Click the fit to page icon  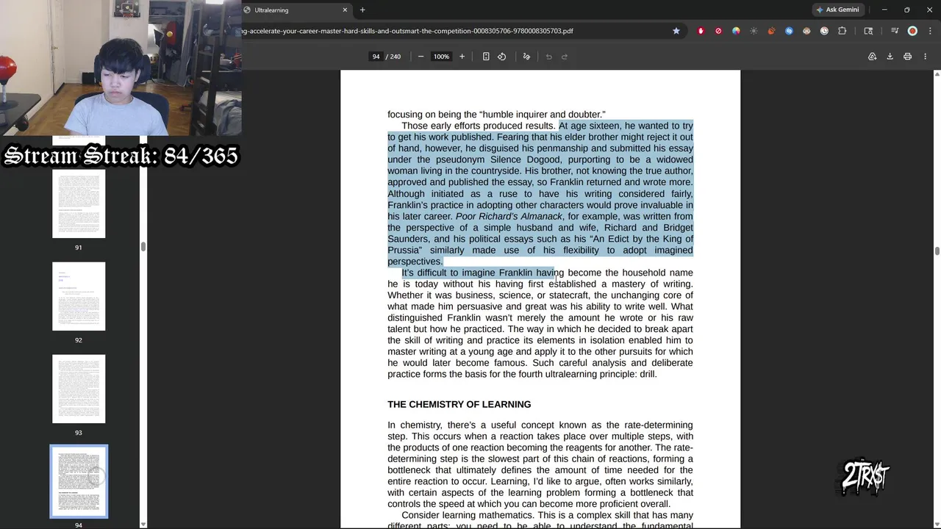(486, 57)
